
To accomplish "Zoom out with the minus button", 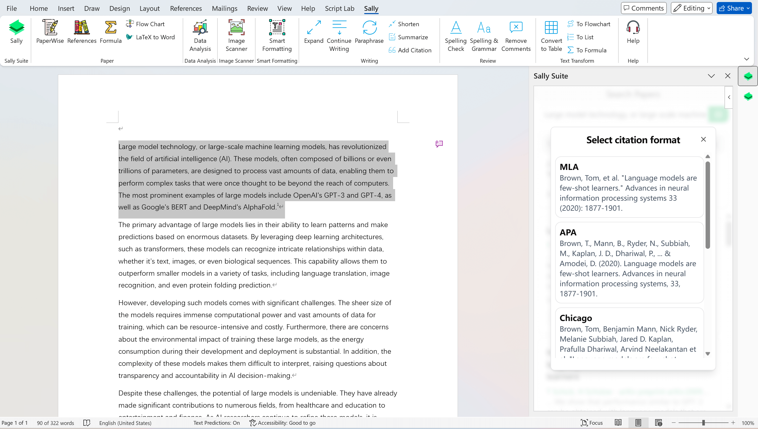I will click(673, 423).
